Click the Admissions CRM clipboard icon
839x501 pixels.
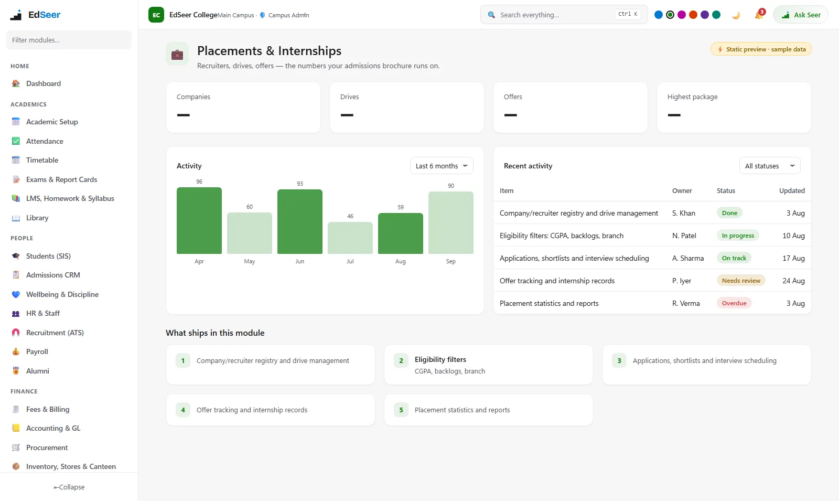pos(16,275)
